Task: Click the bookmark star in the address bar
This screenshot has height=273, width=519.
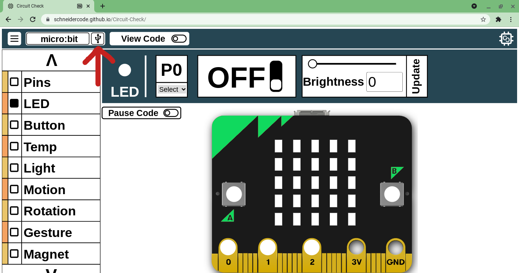Action: (x=483, y=19)
